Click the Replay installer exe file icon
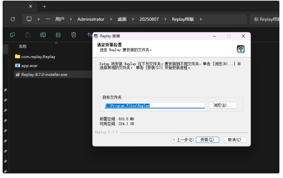 pyautogui.click(x=17, y=74)
